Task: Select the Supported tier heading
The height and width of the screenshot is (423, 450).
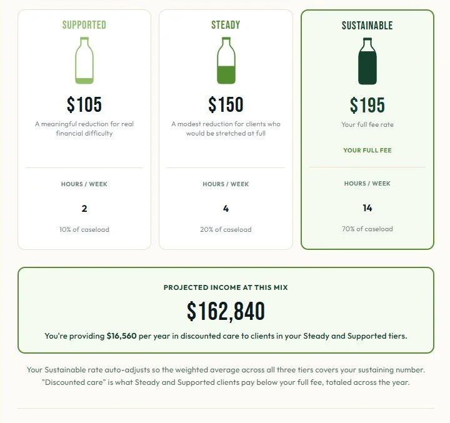Action: click(x=84, y=25)
